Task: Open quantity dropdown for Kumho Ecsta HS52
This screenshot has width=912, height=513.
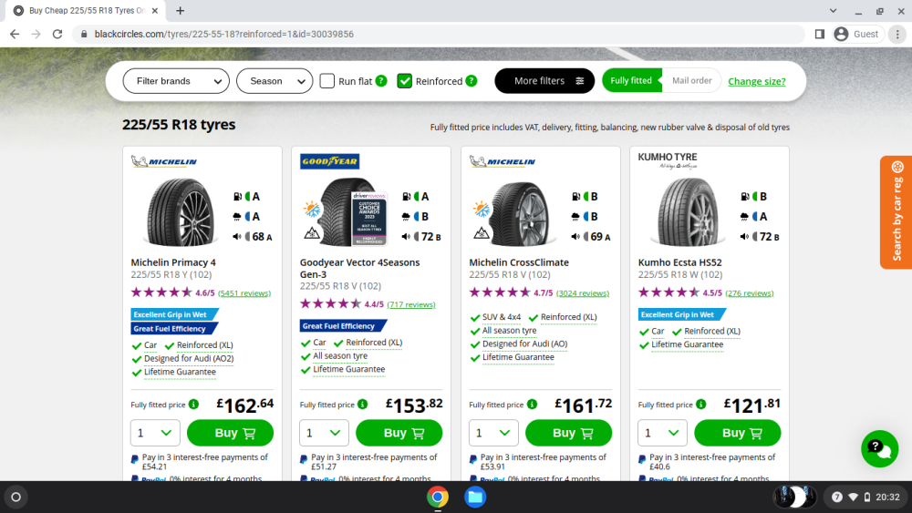Action: click(x=662, y=433)
